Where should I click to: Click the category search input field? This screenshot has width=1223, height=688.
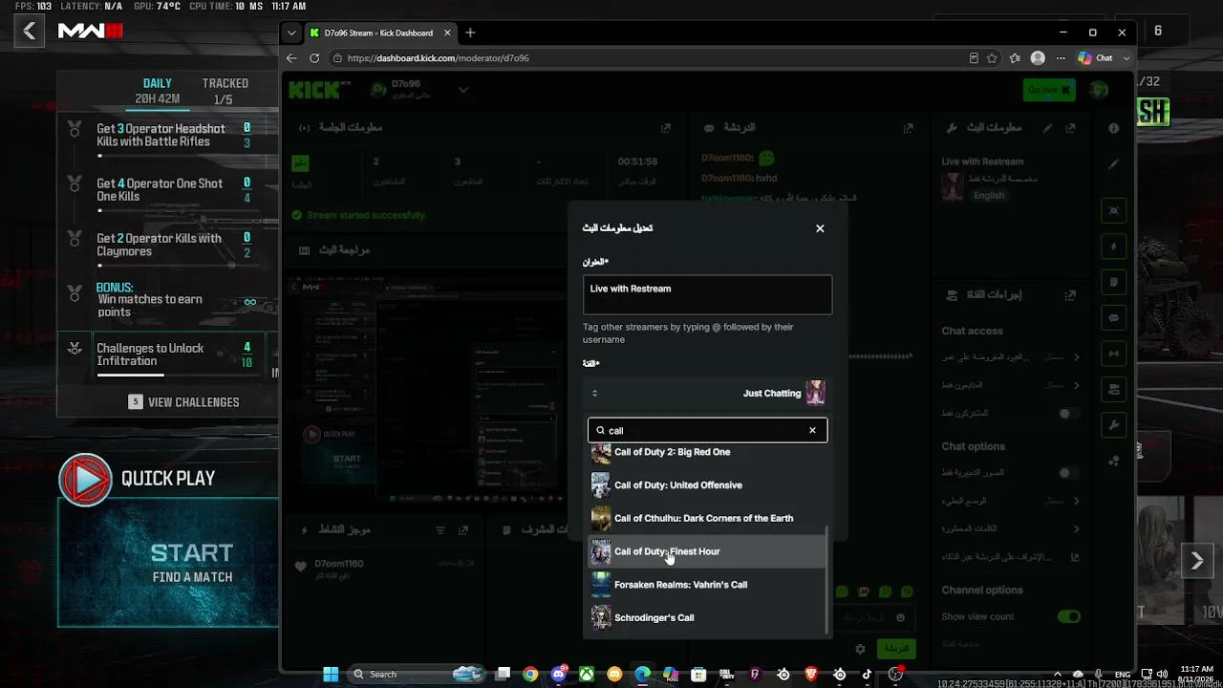point(707,430)
